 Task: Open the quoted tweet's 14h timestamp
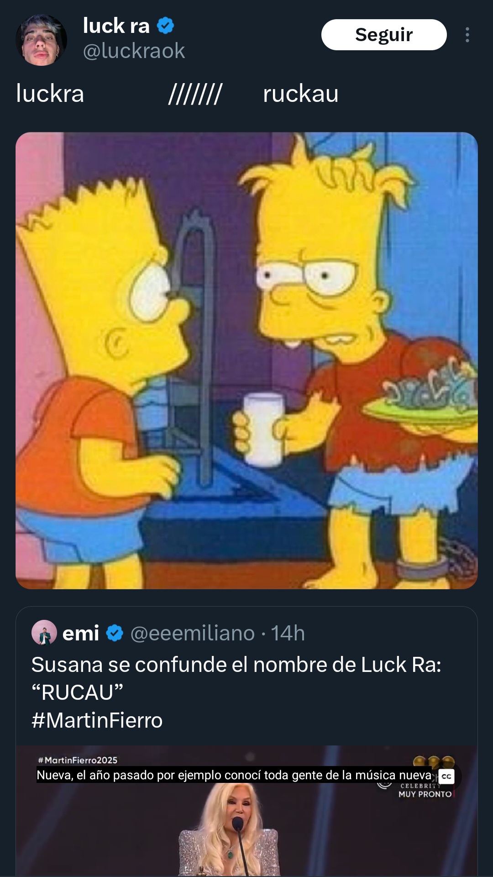(288, 633)
